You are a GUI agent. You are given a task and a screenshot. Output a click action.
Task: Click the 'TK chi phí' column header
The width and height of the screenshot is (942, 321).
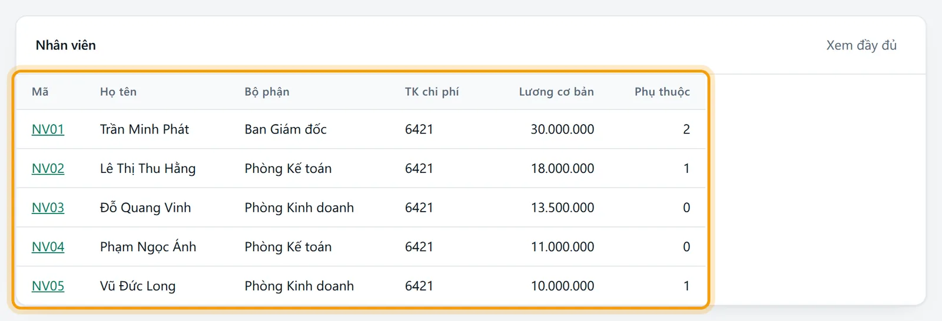[x=432, y=92]
